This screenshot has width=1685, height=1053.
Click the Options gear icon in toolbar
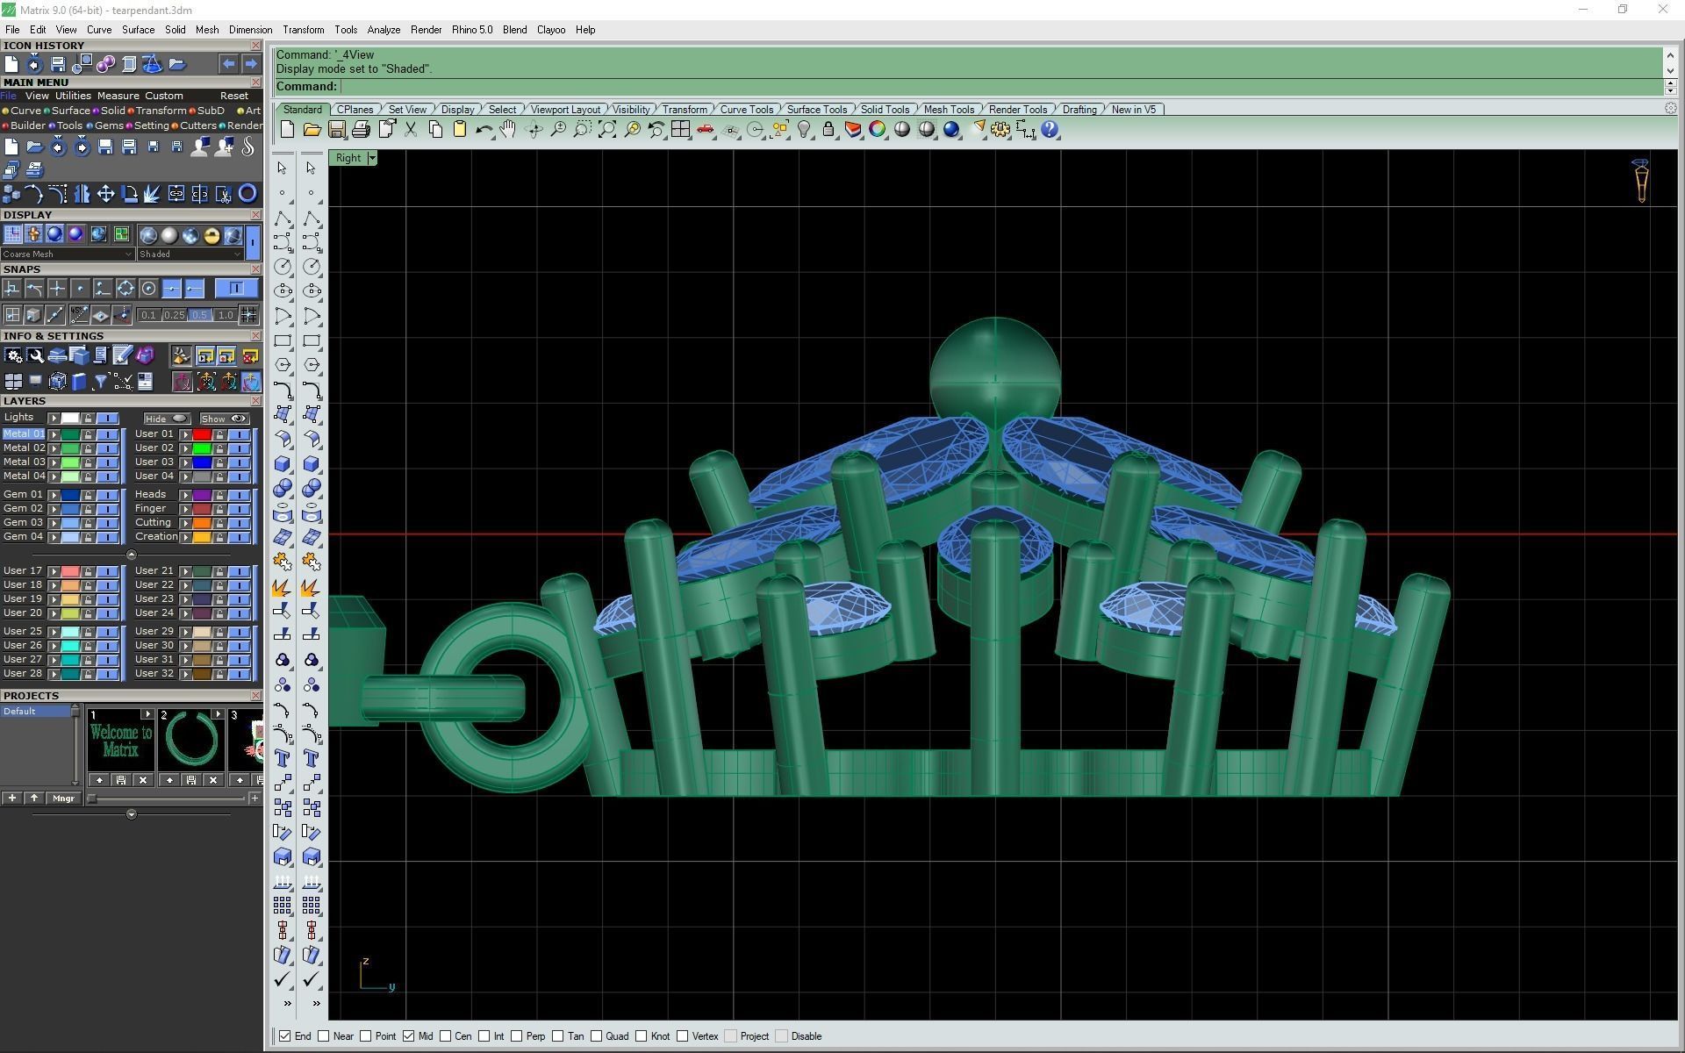(1000, 130)
